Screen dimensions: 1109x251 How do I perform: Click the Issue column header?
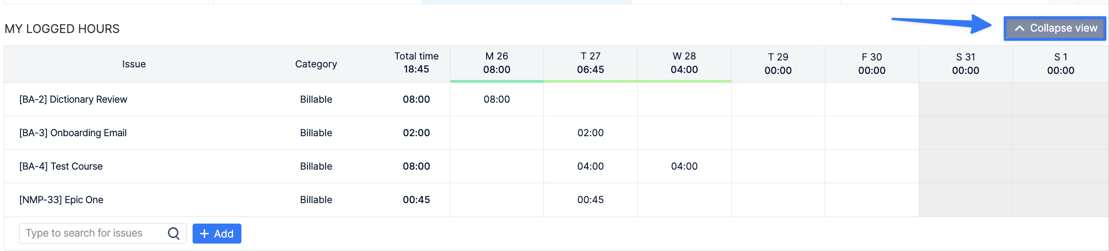tap(134, 64)
